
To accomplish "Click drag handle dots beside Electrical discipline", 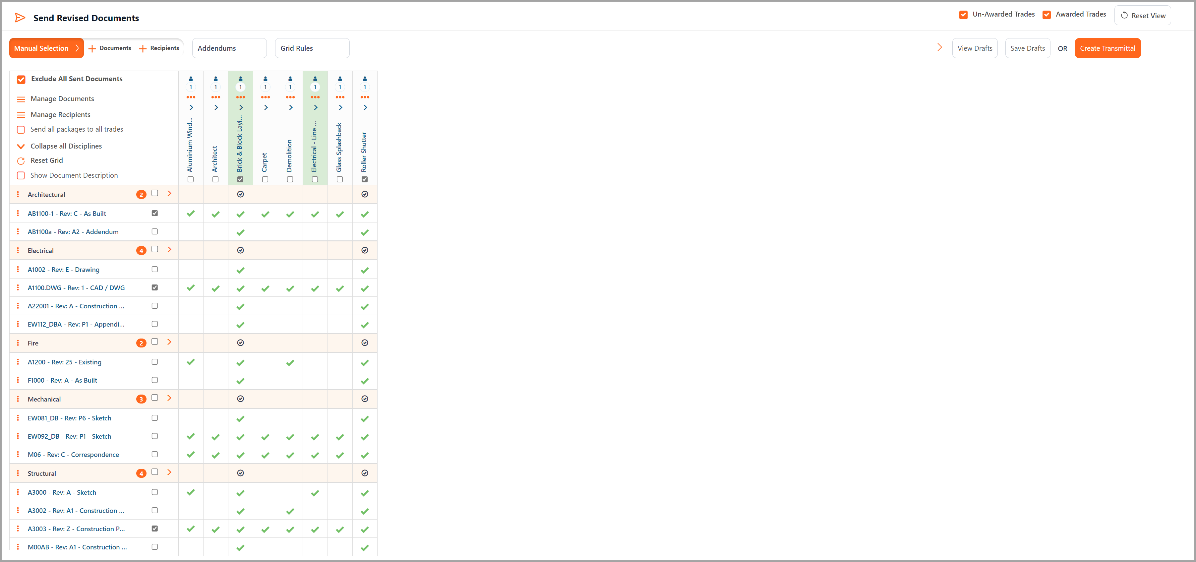I will click(x=18, y=250).
